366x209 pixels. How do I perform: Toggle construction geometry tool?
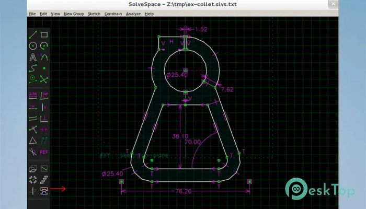[33, 79]
